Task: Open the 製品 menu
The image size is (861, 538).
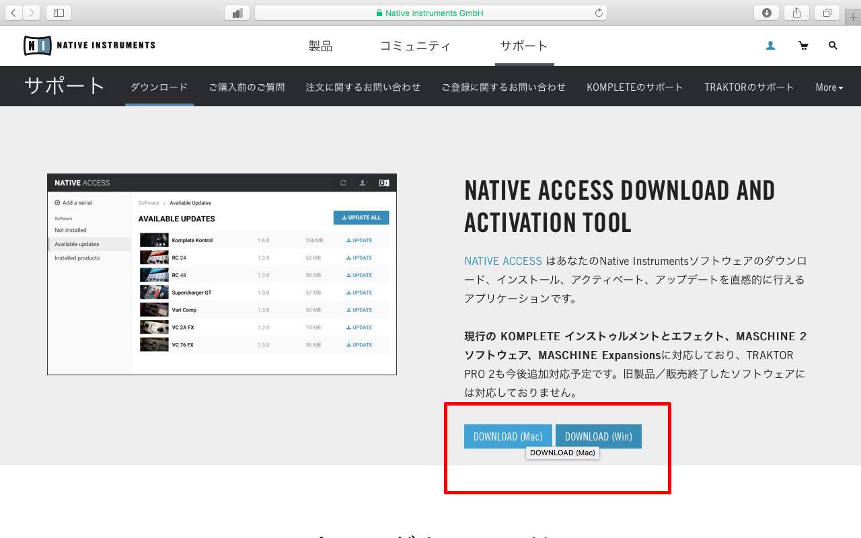Action: (x=320, y=46)
